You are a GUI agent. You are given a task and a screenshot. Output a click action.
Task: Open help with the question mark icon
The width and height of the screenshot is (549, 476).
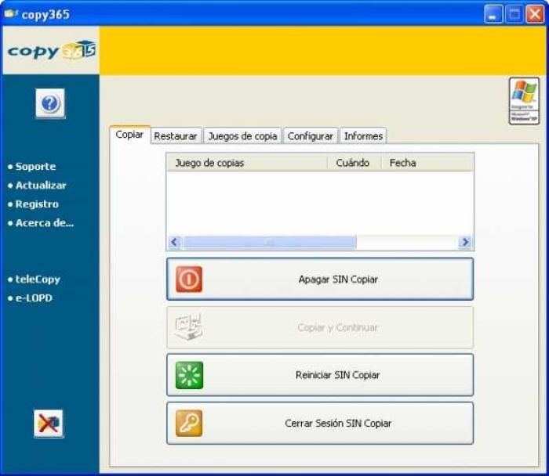(x=50, y=103)
